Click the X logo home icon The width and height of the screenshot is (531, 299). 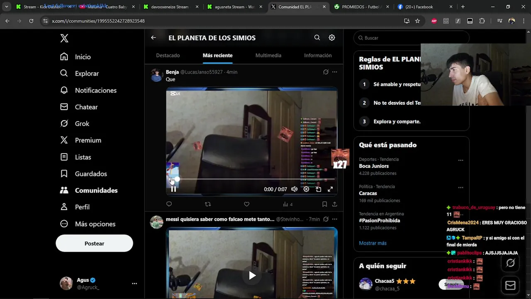pyautogui.click(x=64, y=38)
